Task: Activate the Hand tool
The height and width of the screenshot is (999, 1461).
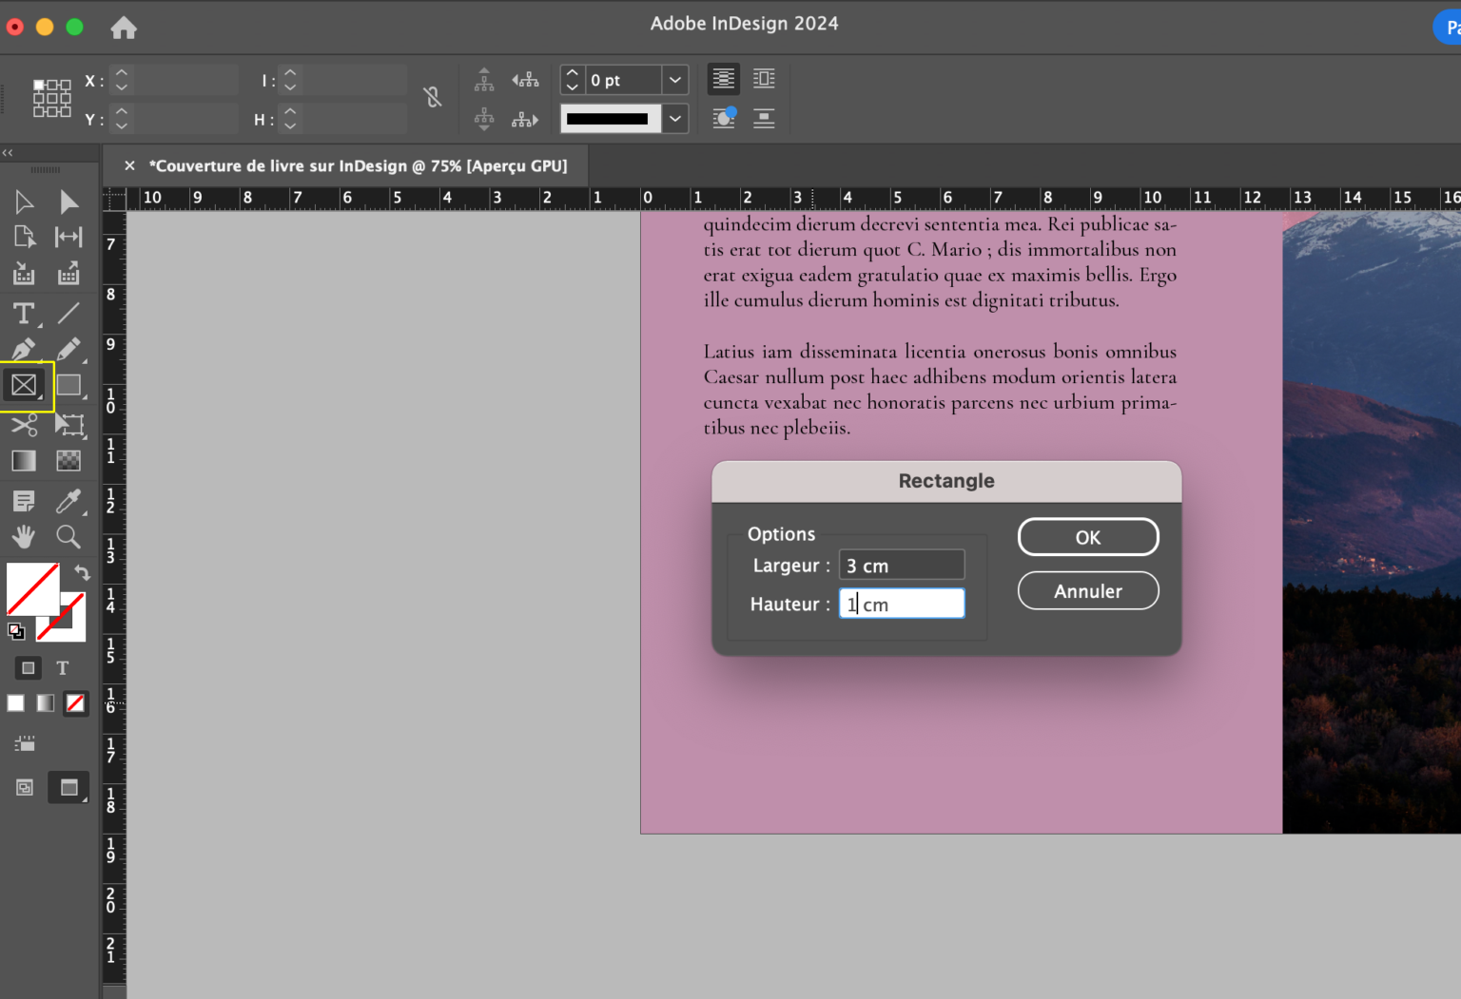Action: tap(24, 536)
